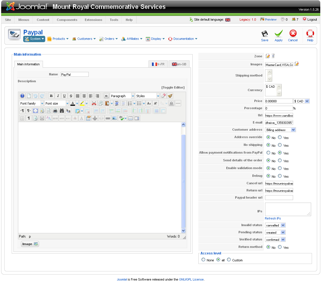This screenshot has width=322, height=282.
Task: Set Debug to Yes
Action: tap(280, 176)
